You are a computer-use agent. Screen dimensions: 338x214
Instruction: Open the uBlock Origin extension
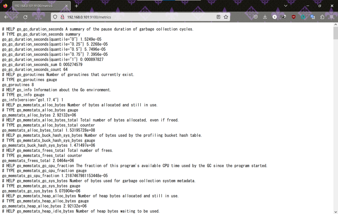293,17
